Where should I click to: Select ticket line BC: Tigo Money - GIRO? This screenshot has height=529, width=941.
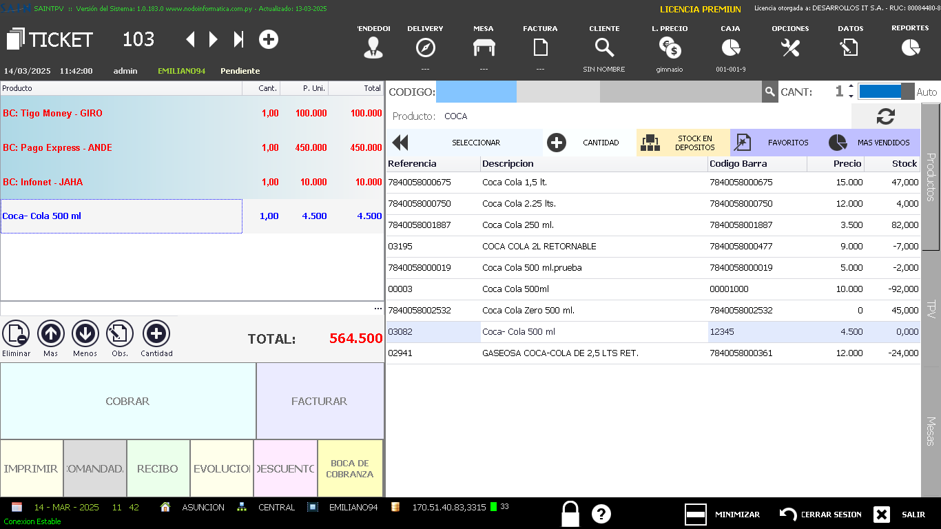(x=192, y=113)
